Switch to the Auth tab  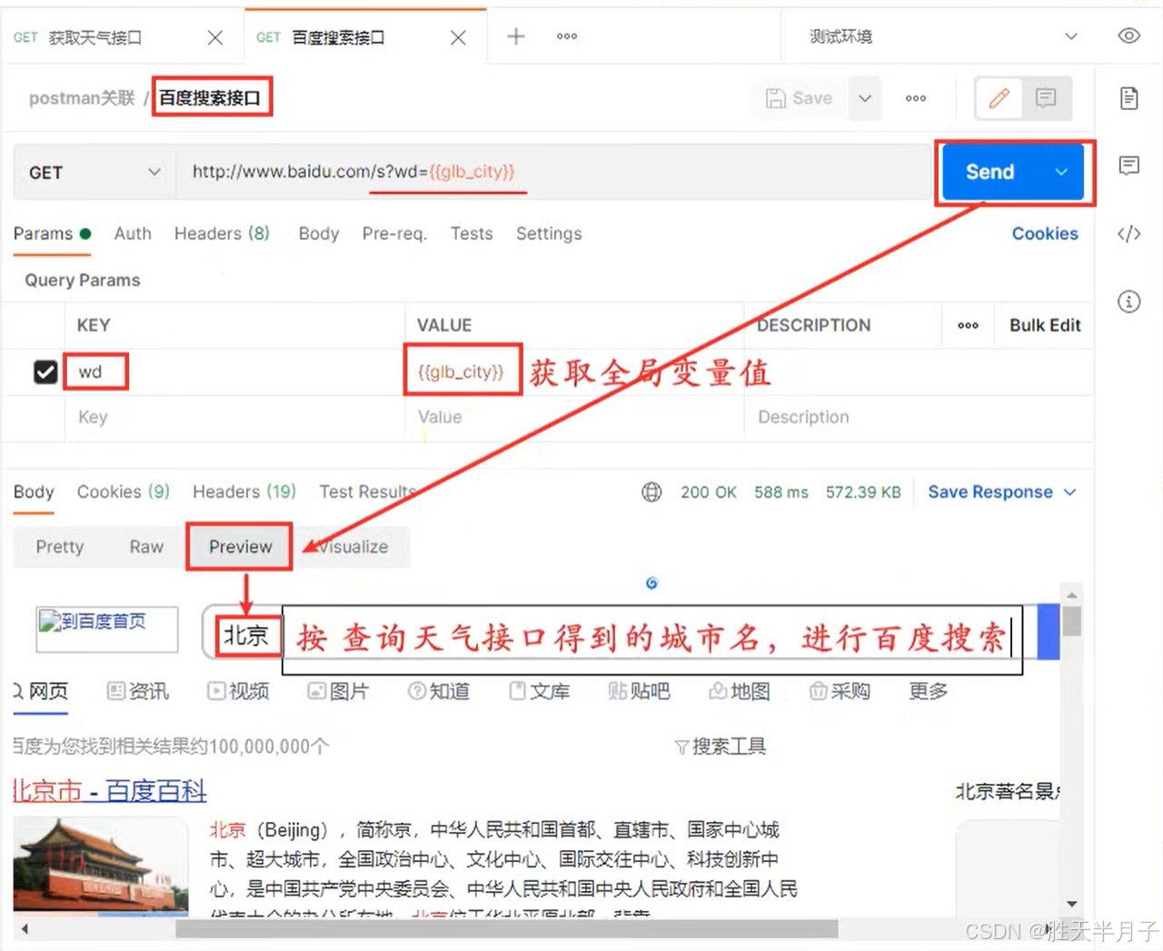pyautogui.click(x=133, y=233)
